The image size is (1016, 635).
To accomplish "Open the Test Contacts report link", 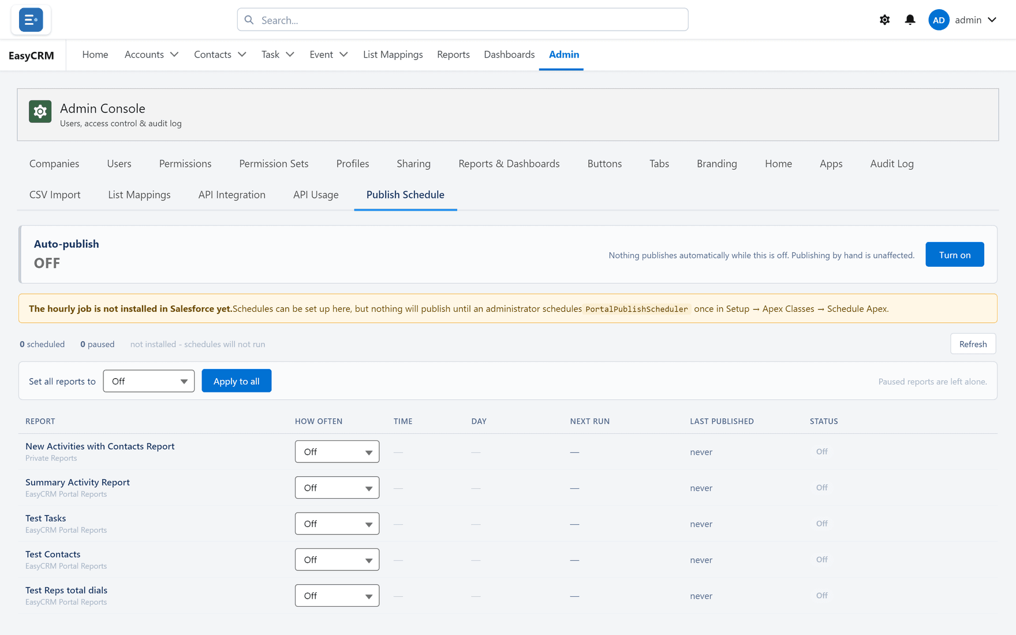I will click(x=53, y=554).
